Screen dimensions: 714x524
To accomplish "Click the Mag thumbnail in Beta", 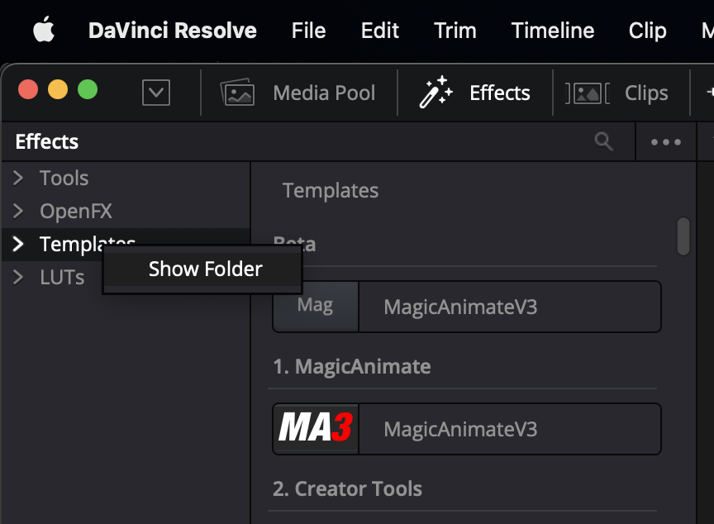I will click(x=316, y=306).
